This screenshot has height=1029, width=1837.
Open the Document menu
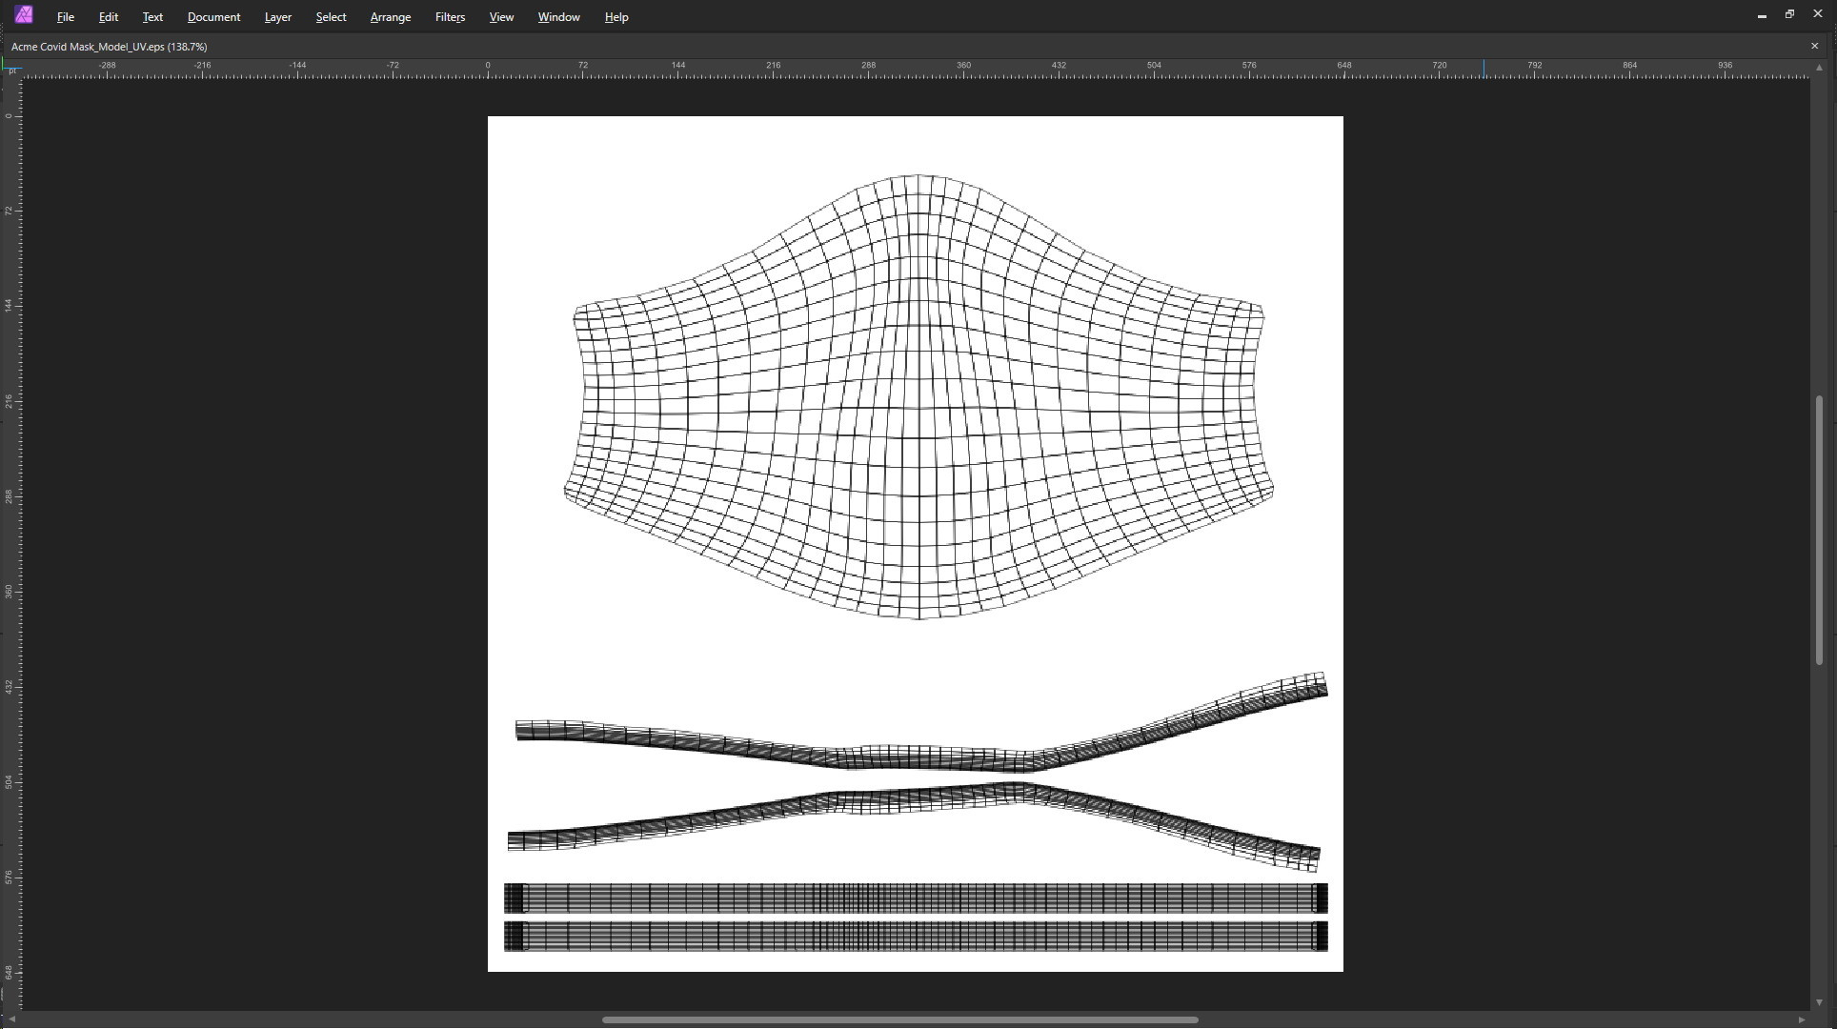pos(213,17)
